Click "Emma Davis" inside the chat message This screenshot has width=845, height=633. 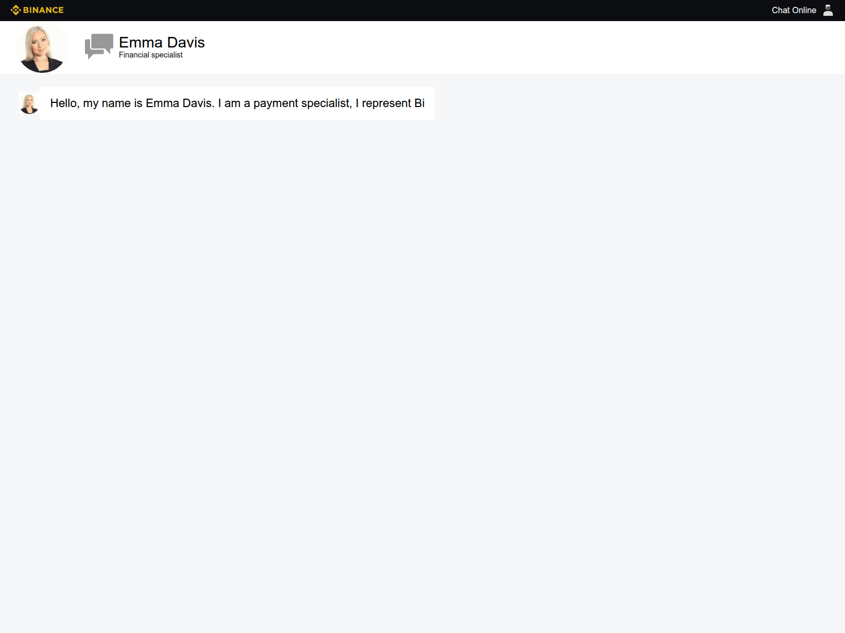point(180,103)
